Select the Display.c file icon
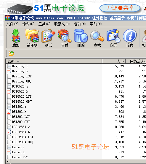The image size is (146, 164). (9, 66)
